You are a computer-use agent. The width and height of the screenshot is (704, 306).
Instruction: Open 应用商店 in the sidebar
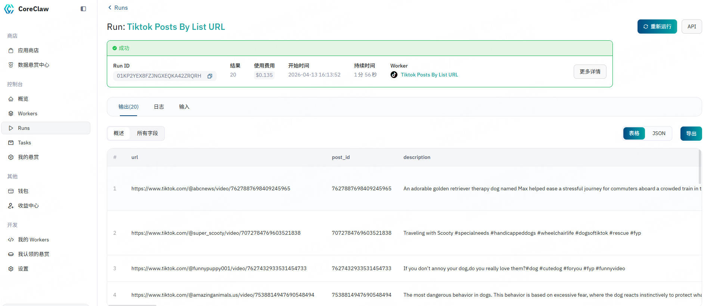point(28,50)
